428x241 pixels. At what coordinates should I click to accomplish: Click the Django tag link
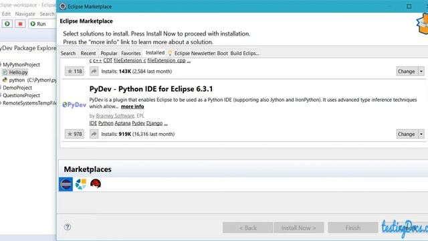(154, 123)
